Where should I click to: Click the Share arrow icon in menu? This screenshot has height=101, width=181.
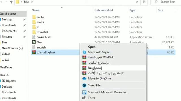point(84,97)
